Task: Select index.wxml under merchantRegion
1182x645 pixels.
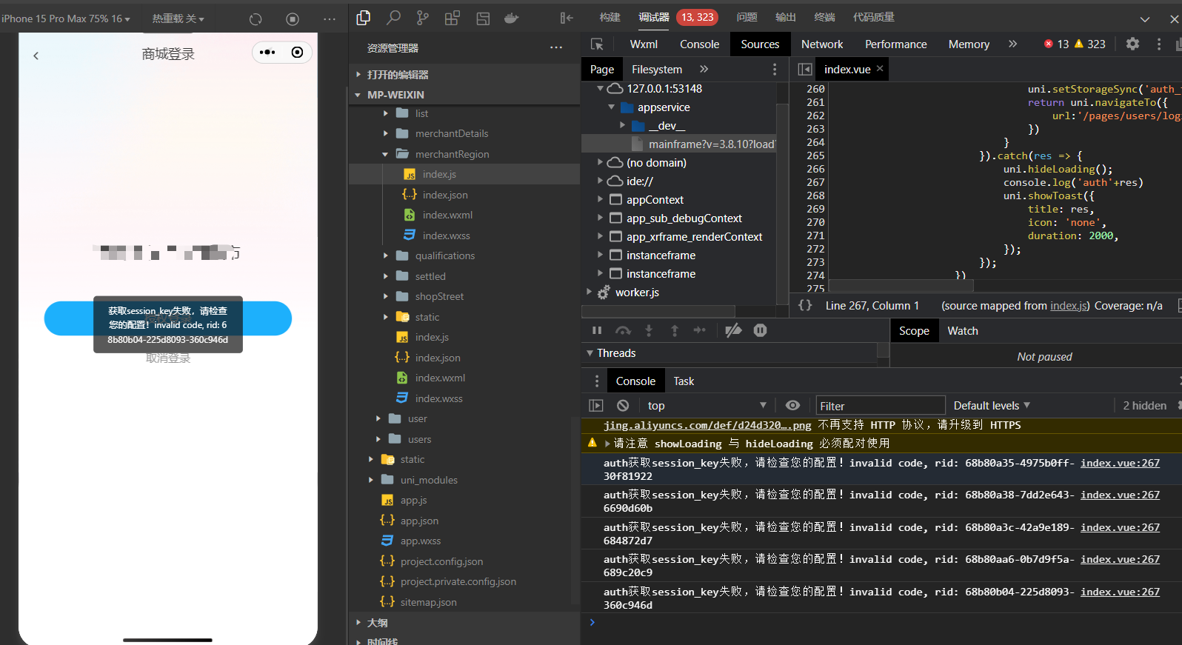Action: 447,215
